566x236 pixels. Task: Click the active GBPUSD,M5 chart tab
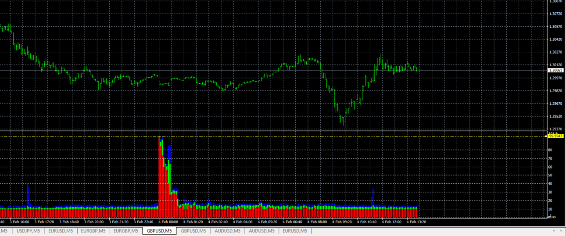[159, 231]
